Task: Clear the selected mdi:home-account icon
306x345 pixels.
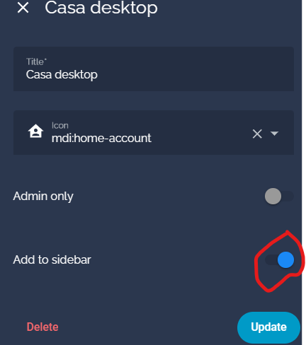Action: pos(257,134)
